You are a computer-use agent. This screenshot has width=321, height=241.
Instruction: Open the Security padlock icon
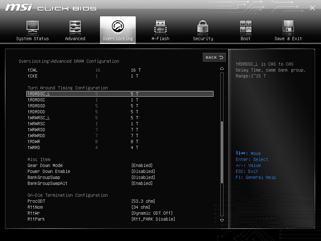click(203, 27)
